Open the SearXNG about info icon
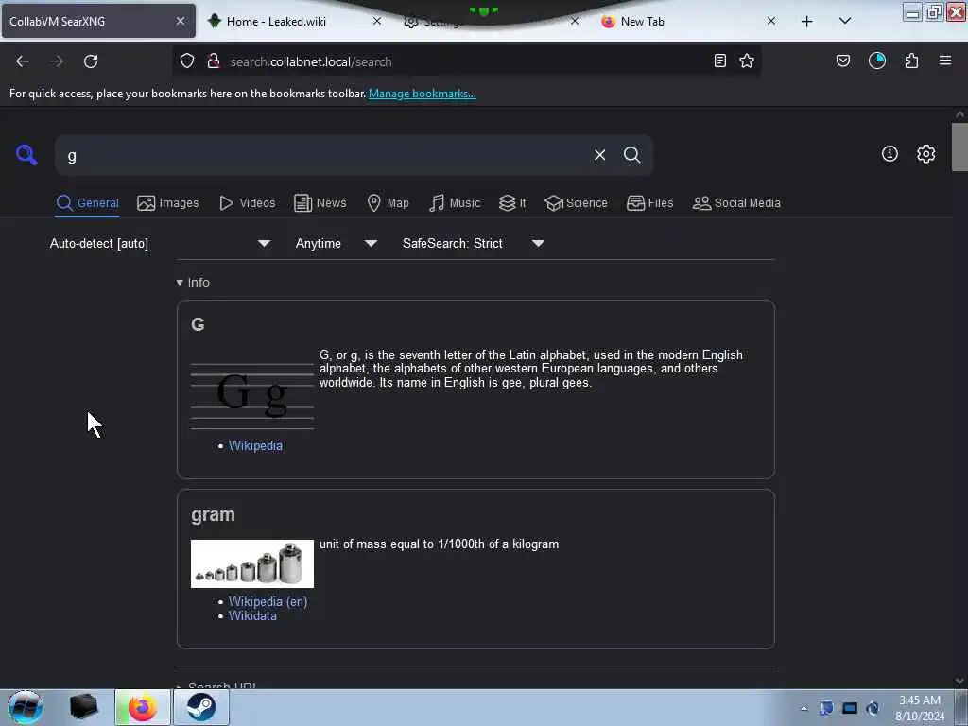Image resolution: width=968 pixels, height=726 pixels. click(890, 154)
